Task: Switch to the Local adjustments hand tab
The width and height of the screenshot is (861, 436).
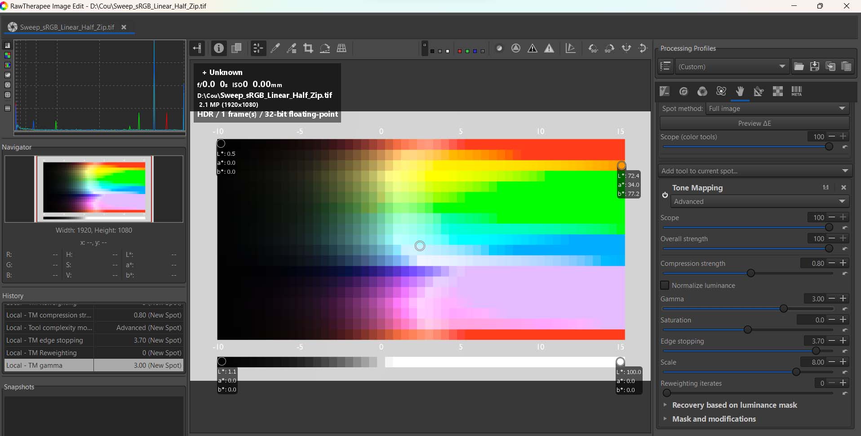Action: pyautogui.click(x=740, y=92)
